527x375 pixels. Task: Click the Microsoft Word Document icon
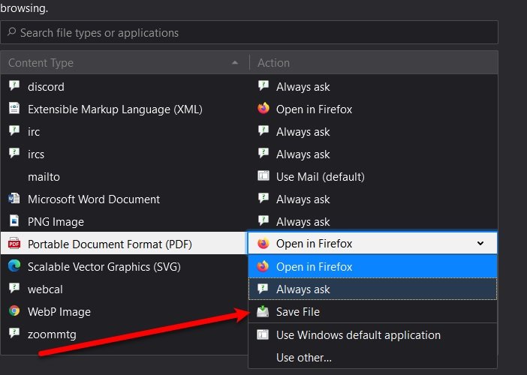tap(14, 199)
